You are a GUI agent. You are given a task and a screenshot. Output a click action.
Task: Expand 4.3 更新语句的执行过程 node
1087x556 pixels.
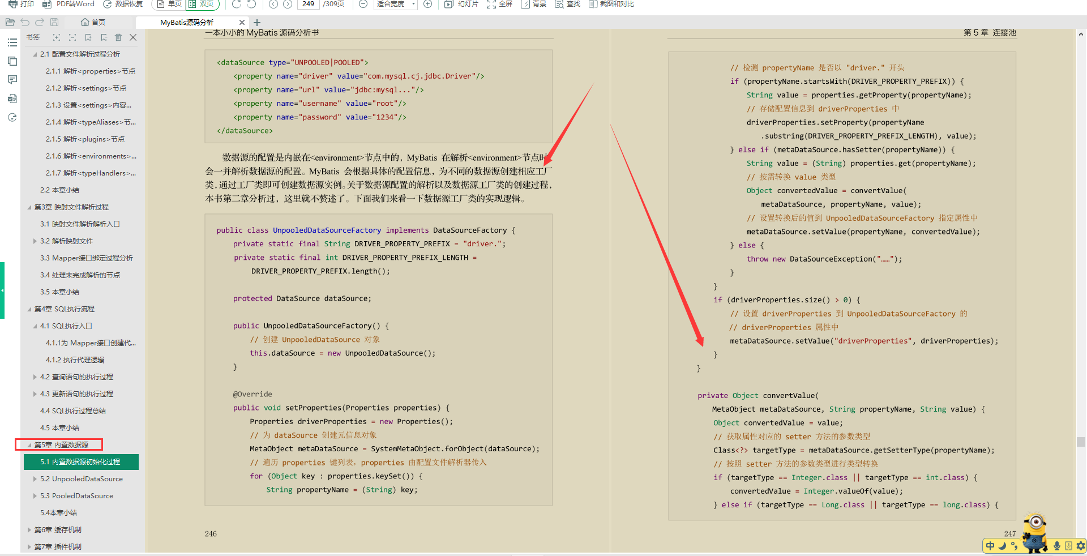click(35, 394)
